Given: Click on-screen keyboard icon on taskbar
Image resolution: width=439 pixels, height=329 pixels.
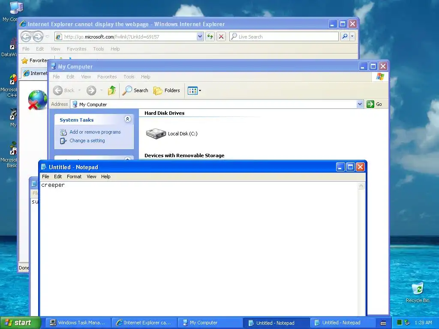Looking at the screenshot, I should pos(383,323).
